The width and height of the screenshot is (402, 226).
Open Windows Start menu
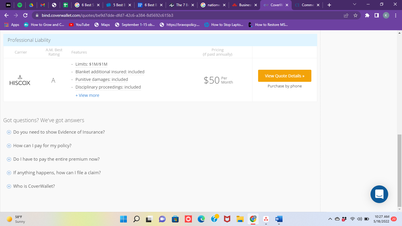point(123,219)
